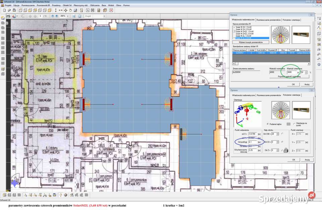Click the printer icon in PDF toolbar
Screen dimensions: 322x210
(x=8, y=16)
